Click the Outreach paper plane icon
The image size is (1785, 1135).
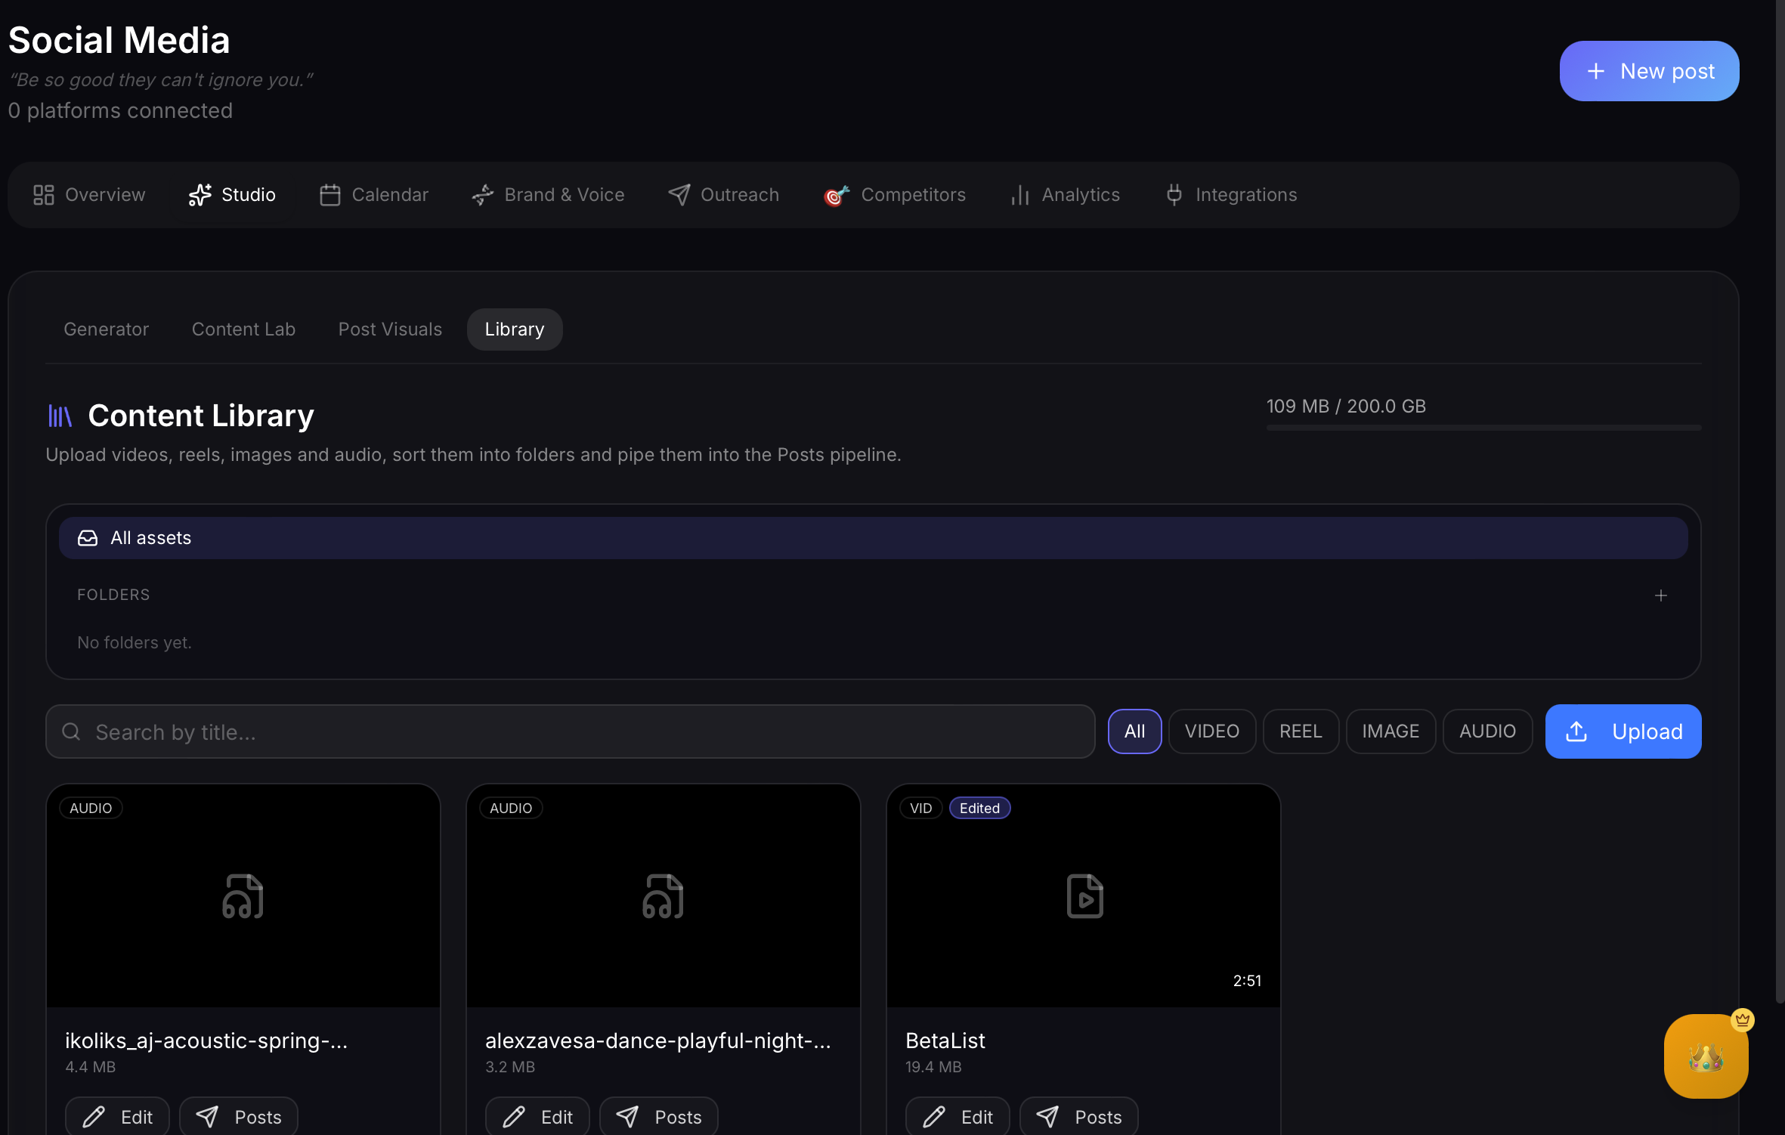tap(679, 195)
